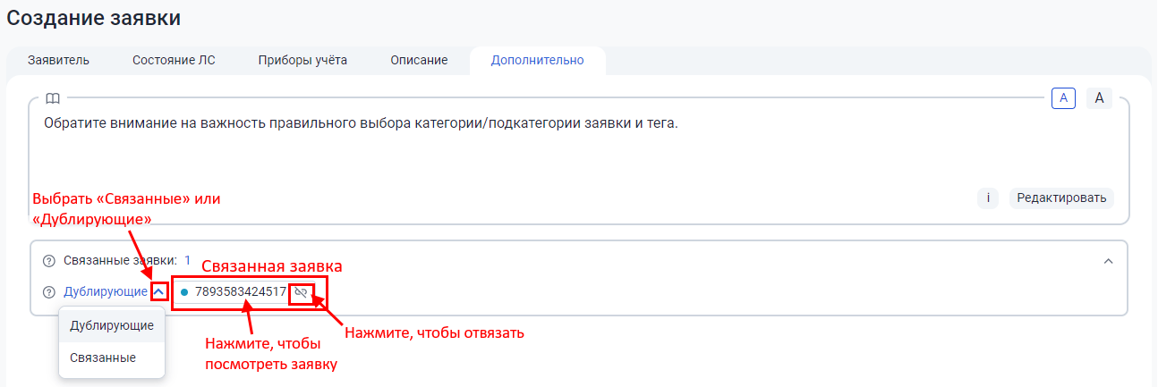Image resolution: width=1158 pixels, height=387 pixels.
Task: Unlink request 7893583424517 with chain icon
Action: (302, 291)
